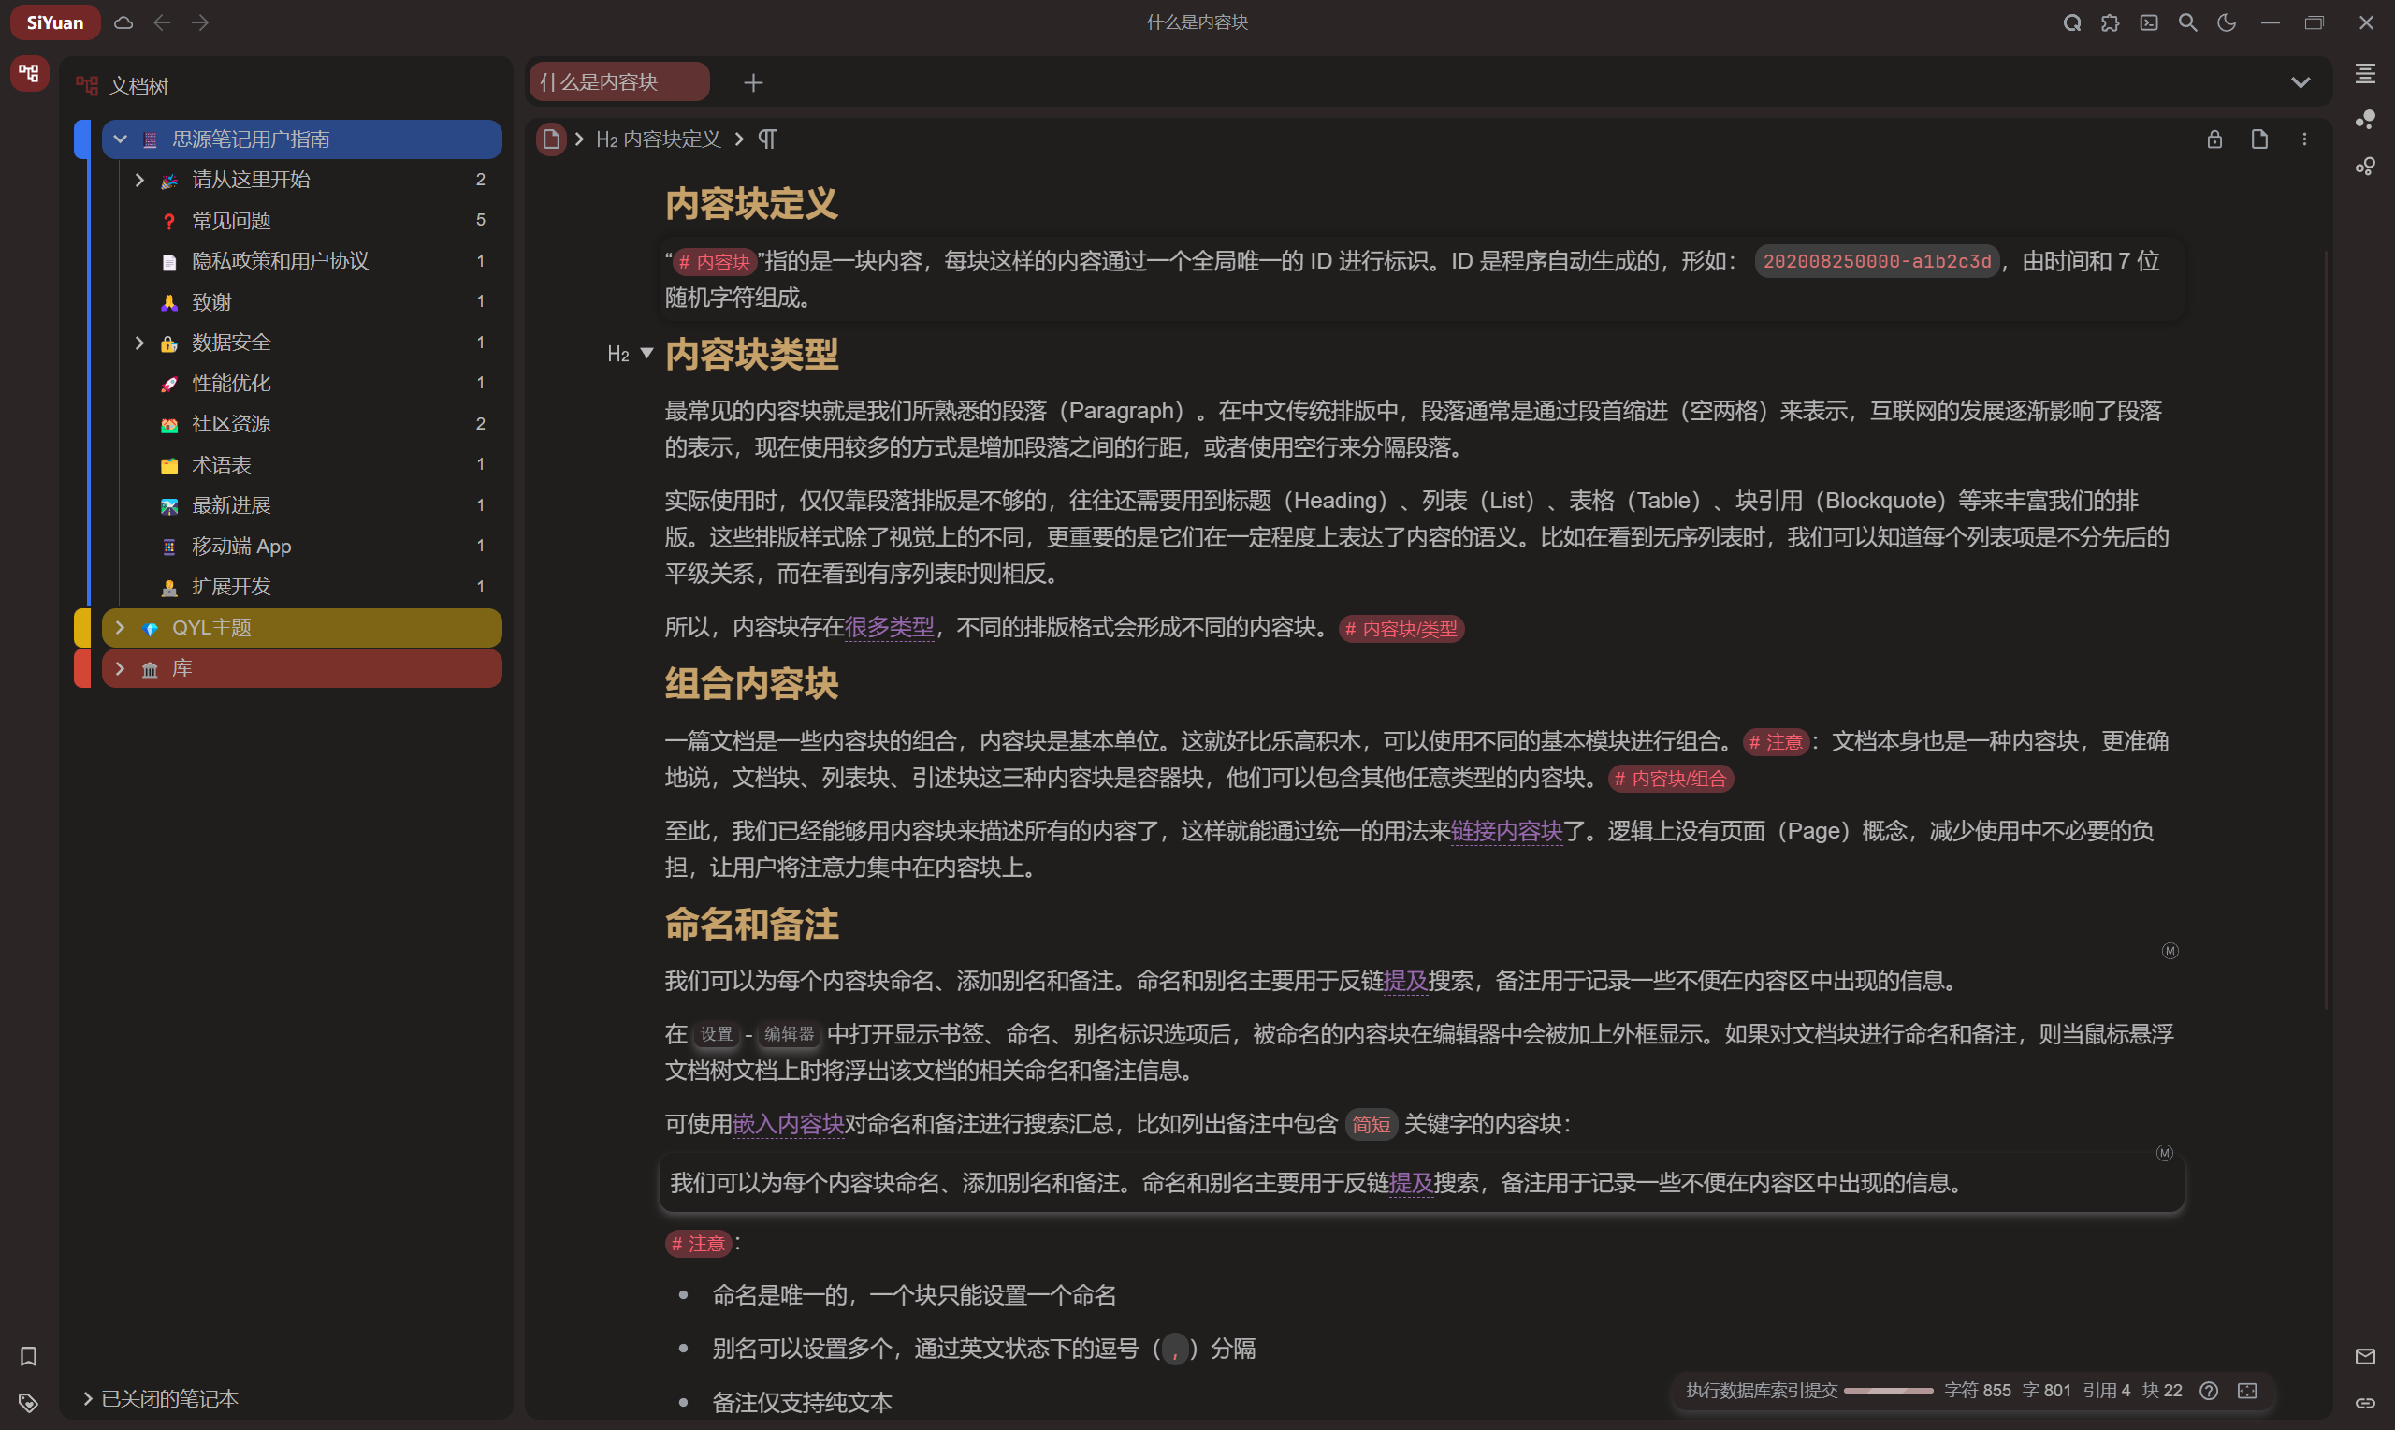The height and width of the screenshot is (1430, 2395).
Task: Click the 链接内容块 hyperlink in text
Action: click(x=1507, y=832)
